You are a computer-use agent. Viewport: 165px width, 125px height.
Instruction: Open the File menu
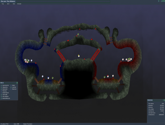[3, 4]
